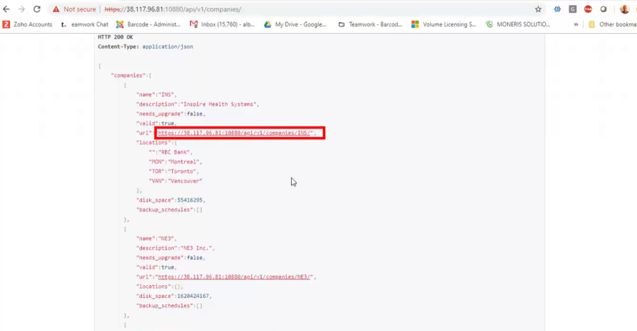Open the red round extension icon
The width and height of the screenshot is (637, 331).
click(x=588, y=9)
